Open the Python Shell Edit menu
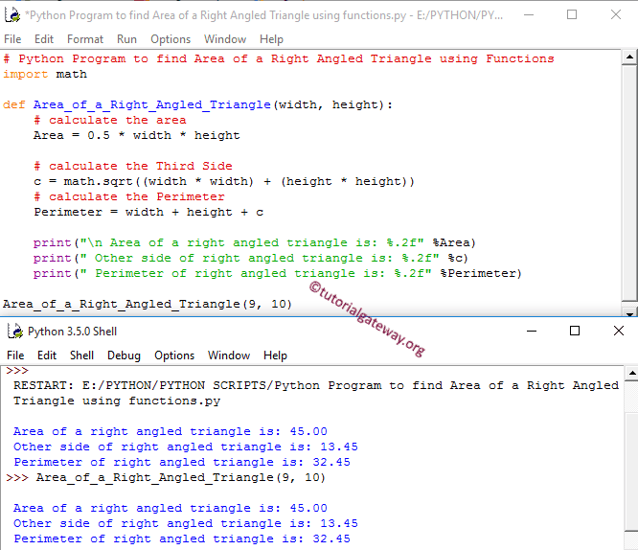Screen dimensions: 638x550 (47, 355)
